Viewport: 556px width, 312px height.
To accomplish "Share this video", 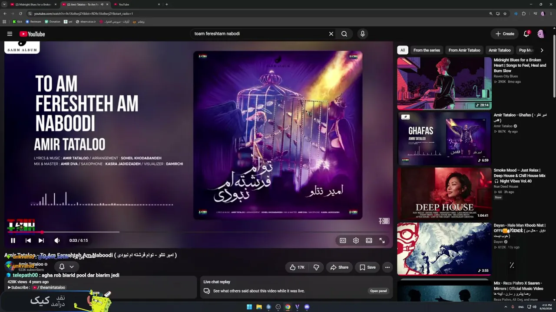I will [339, 267].
